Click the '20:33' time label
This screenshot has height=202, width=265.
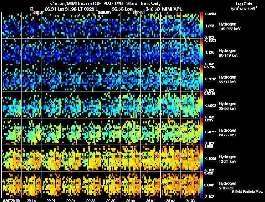pos(91,201)
